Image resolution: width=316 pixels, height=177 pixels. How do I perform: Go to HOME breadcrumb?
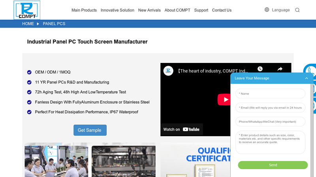[x=28, y=24]
